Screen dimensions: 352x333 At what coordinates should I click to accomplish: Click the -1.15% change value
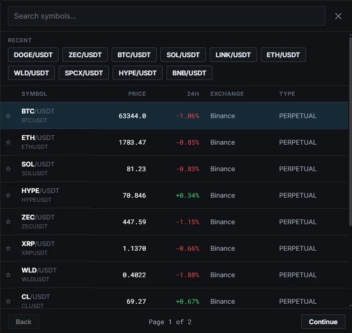click(x=187, y=222)
